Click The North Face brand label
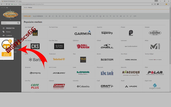Image resolution: width=171 pixels, height=107 pixels. click(x=53, y=27)
